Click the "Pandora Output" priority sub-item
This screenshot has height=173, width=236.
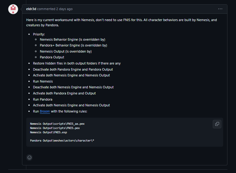(x=52, y=57)
